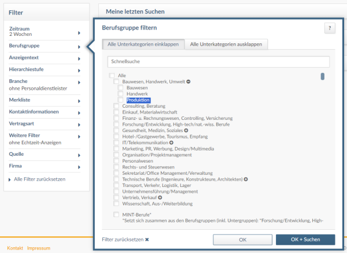Viewport: 347px width, 253px height.
Task: Check Marketing, PR, Werbung checkbox
Action: pyautogui.click(x=116, y=149)
